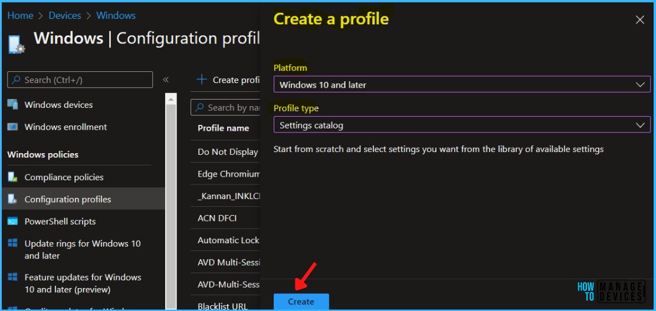The image size is (656, 311).
Task: Go to Devices breadcrumb
Action: pos(65,15)
